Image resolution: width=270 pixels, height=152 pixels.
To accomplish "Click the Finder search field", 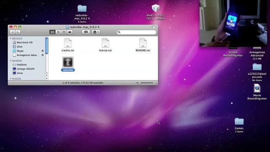I will [x=136, y=32].
